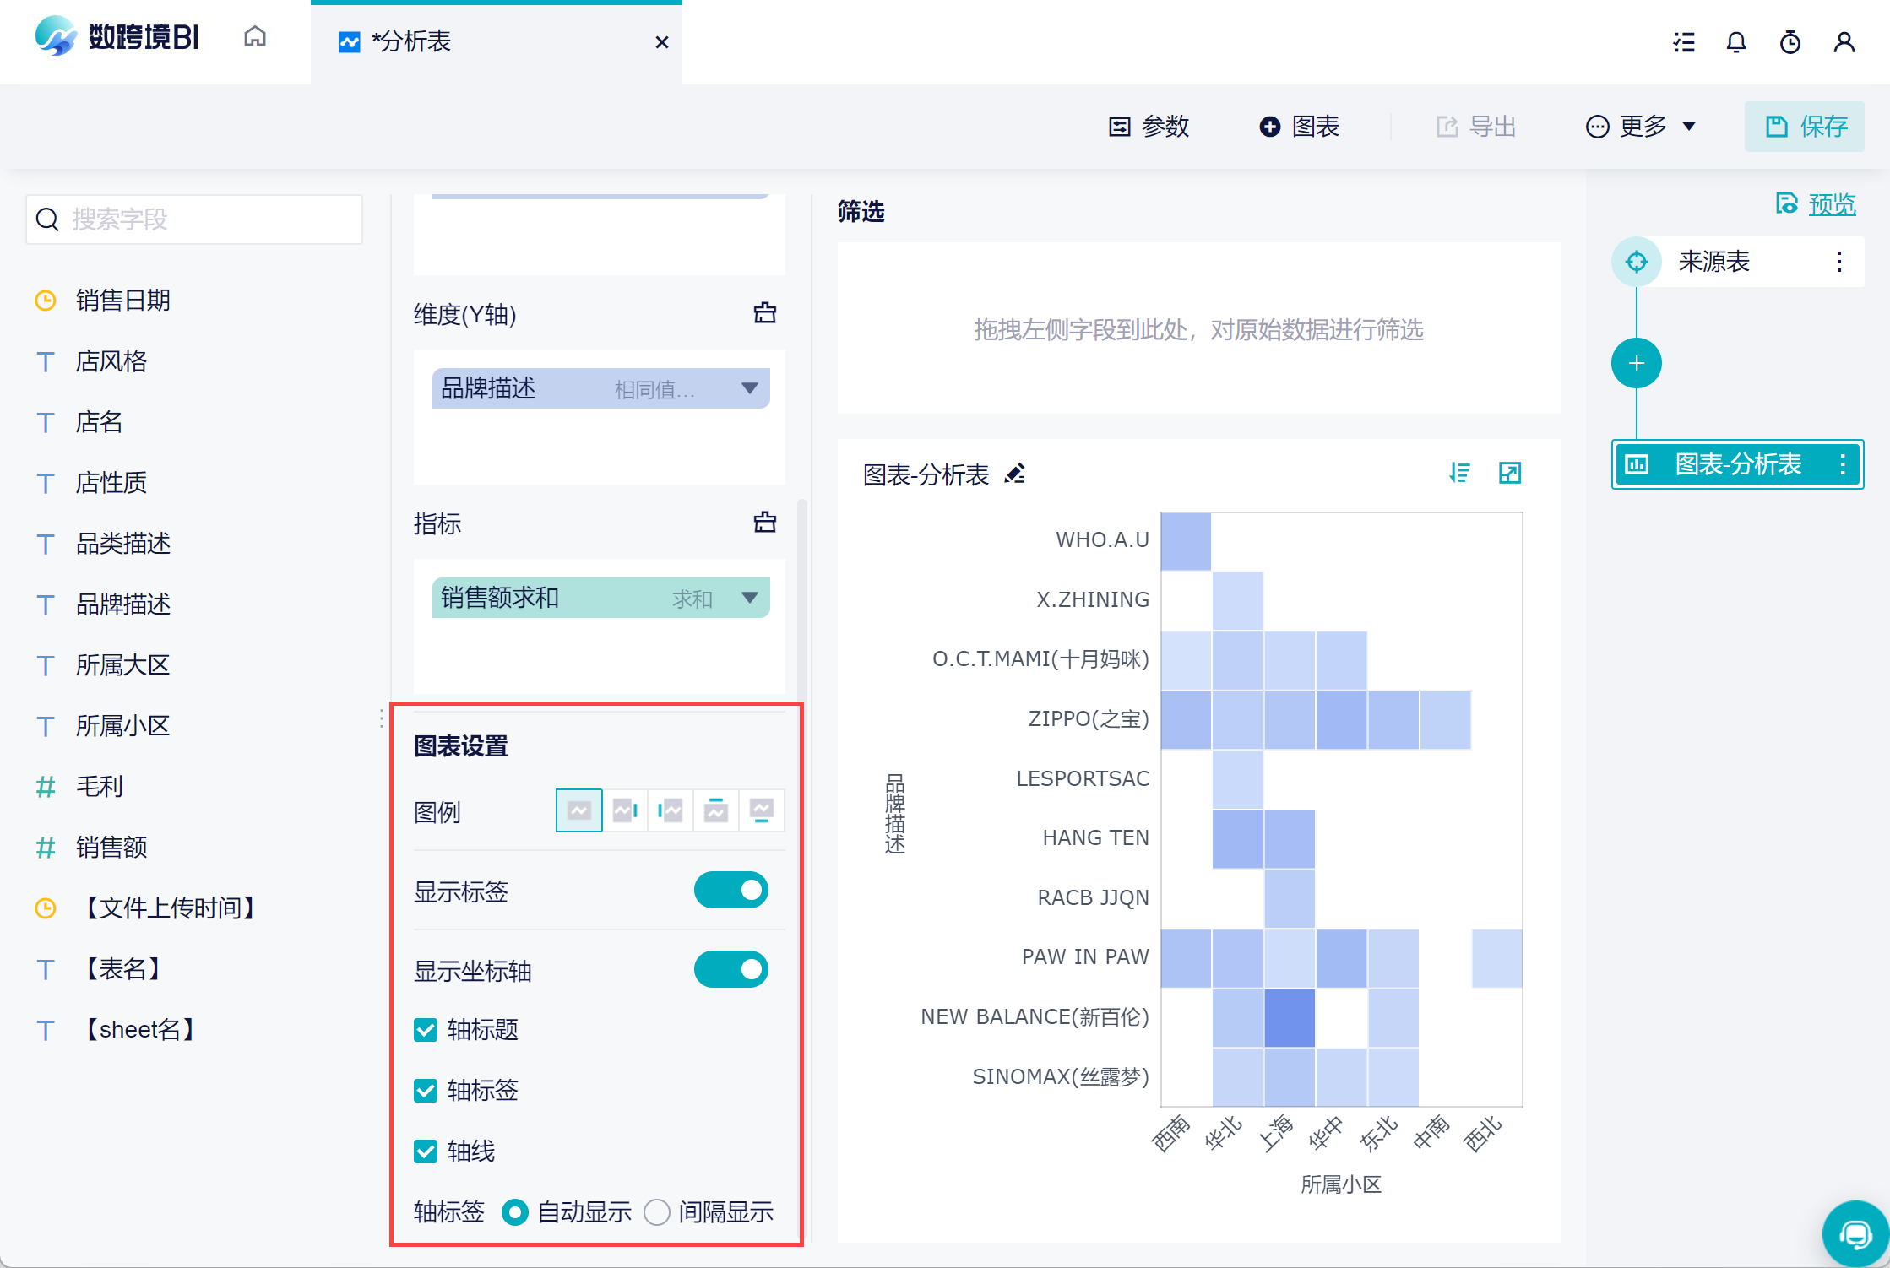Open the 预览 link
This screenshot has height=1268, width=1890.
[1831, 204]
